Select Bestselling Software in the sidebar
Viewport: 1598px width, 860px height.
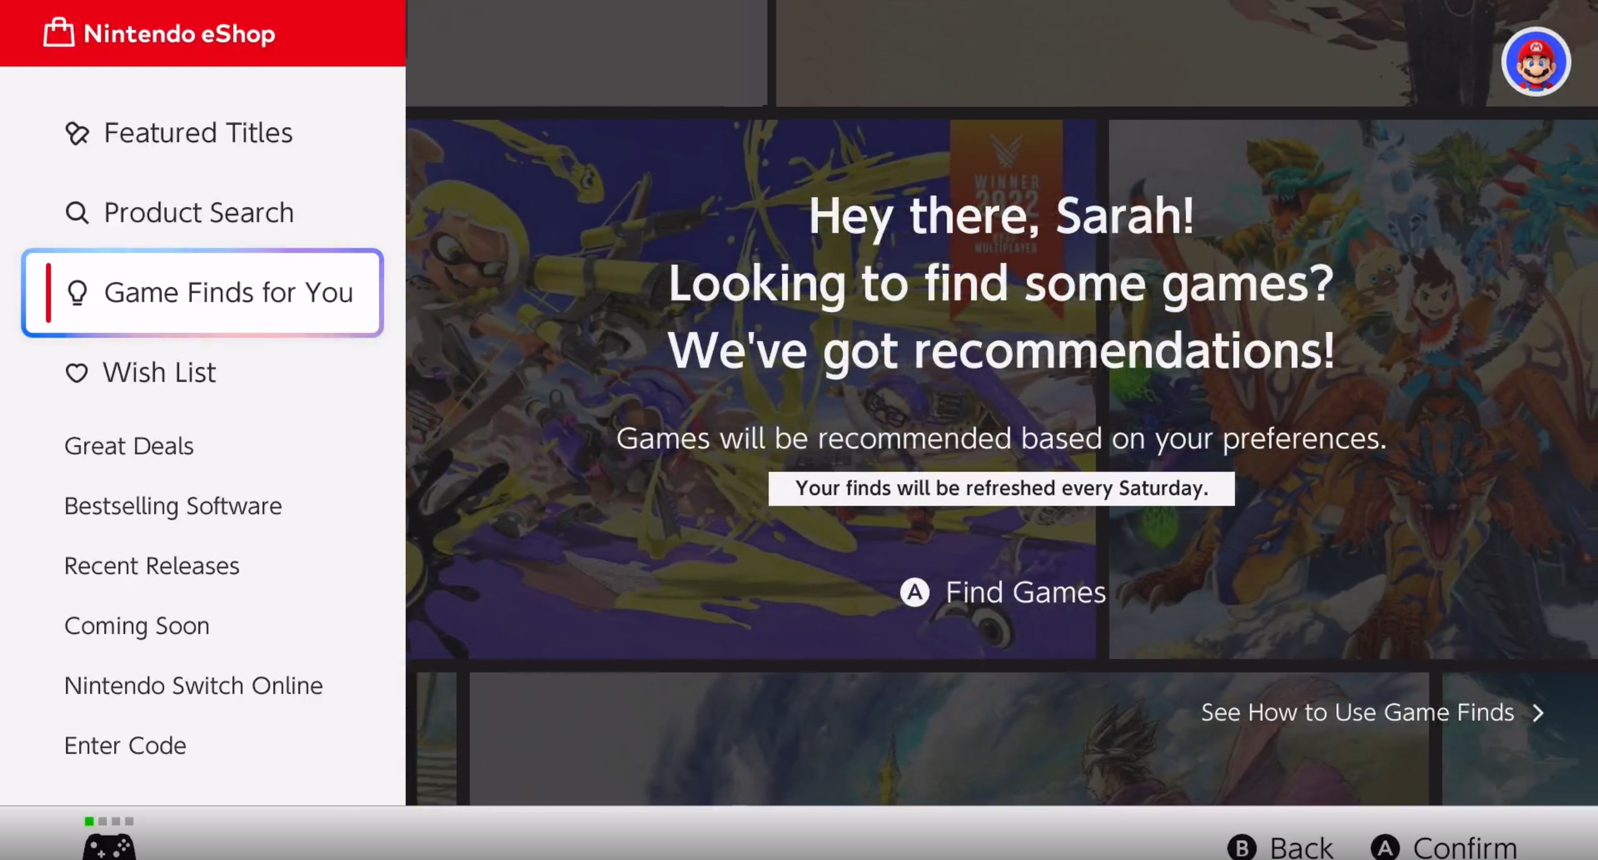pyautogui.click(x=173, y=506)
